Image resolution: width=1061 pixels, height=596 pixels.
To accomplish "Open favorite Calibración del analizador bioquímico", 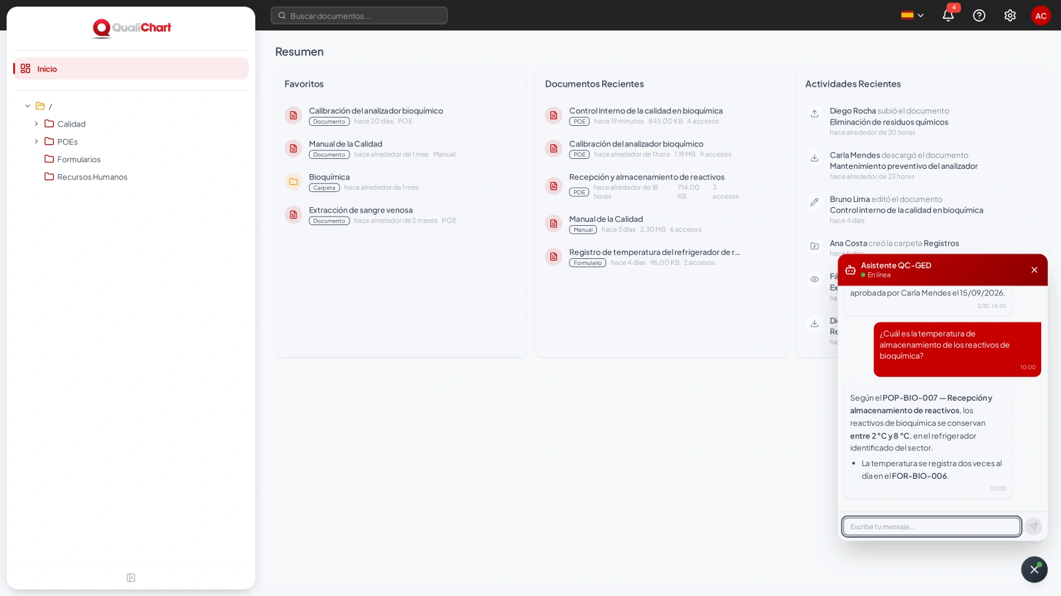I will pyautogui.click(x=376, y=111).
